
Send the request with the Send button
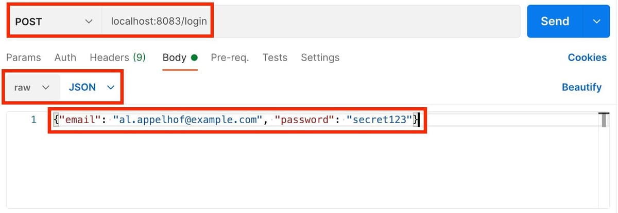(555, 22)
